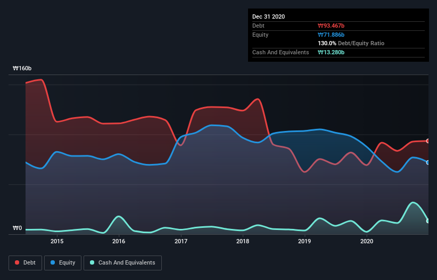The height and width of the screenshot is (280, 437).
Task: Toggle the Cash And Equivalents legend button
Action: click(x=122, y=263)
